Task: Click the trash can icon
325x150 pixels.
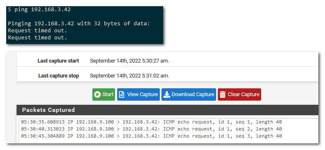Action: coord(223,94)
